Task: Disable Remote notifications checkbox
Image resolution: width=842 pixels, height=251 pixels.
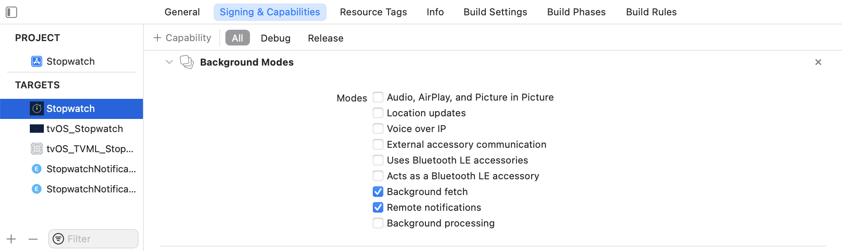Action: click(x=378, y=207)
